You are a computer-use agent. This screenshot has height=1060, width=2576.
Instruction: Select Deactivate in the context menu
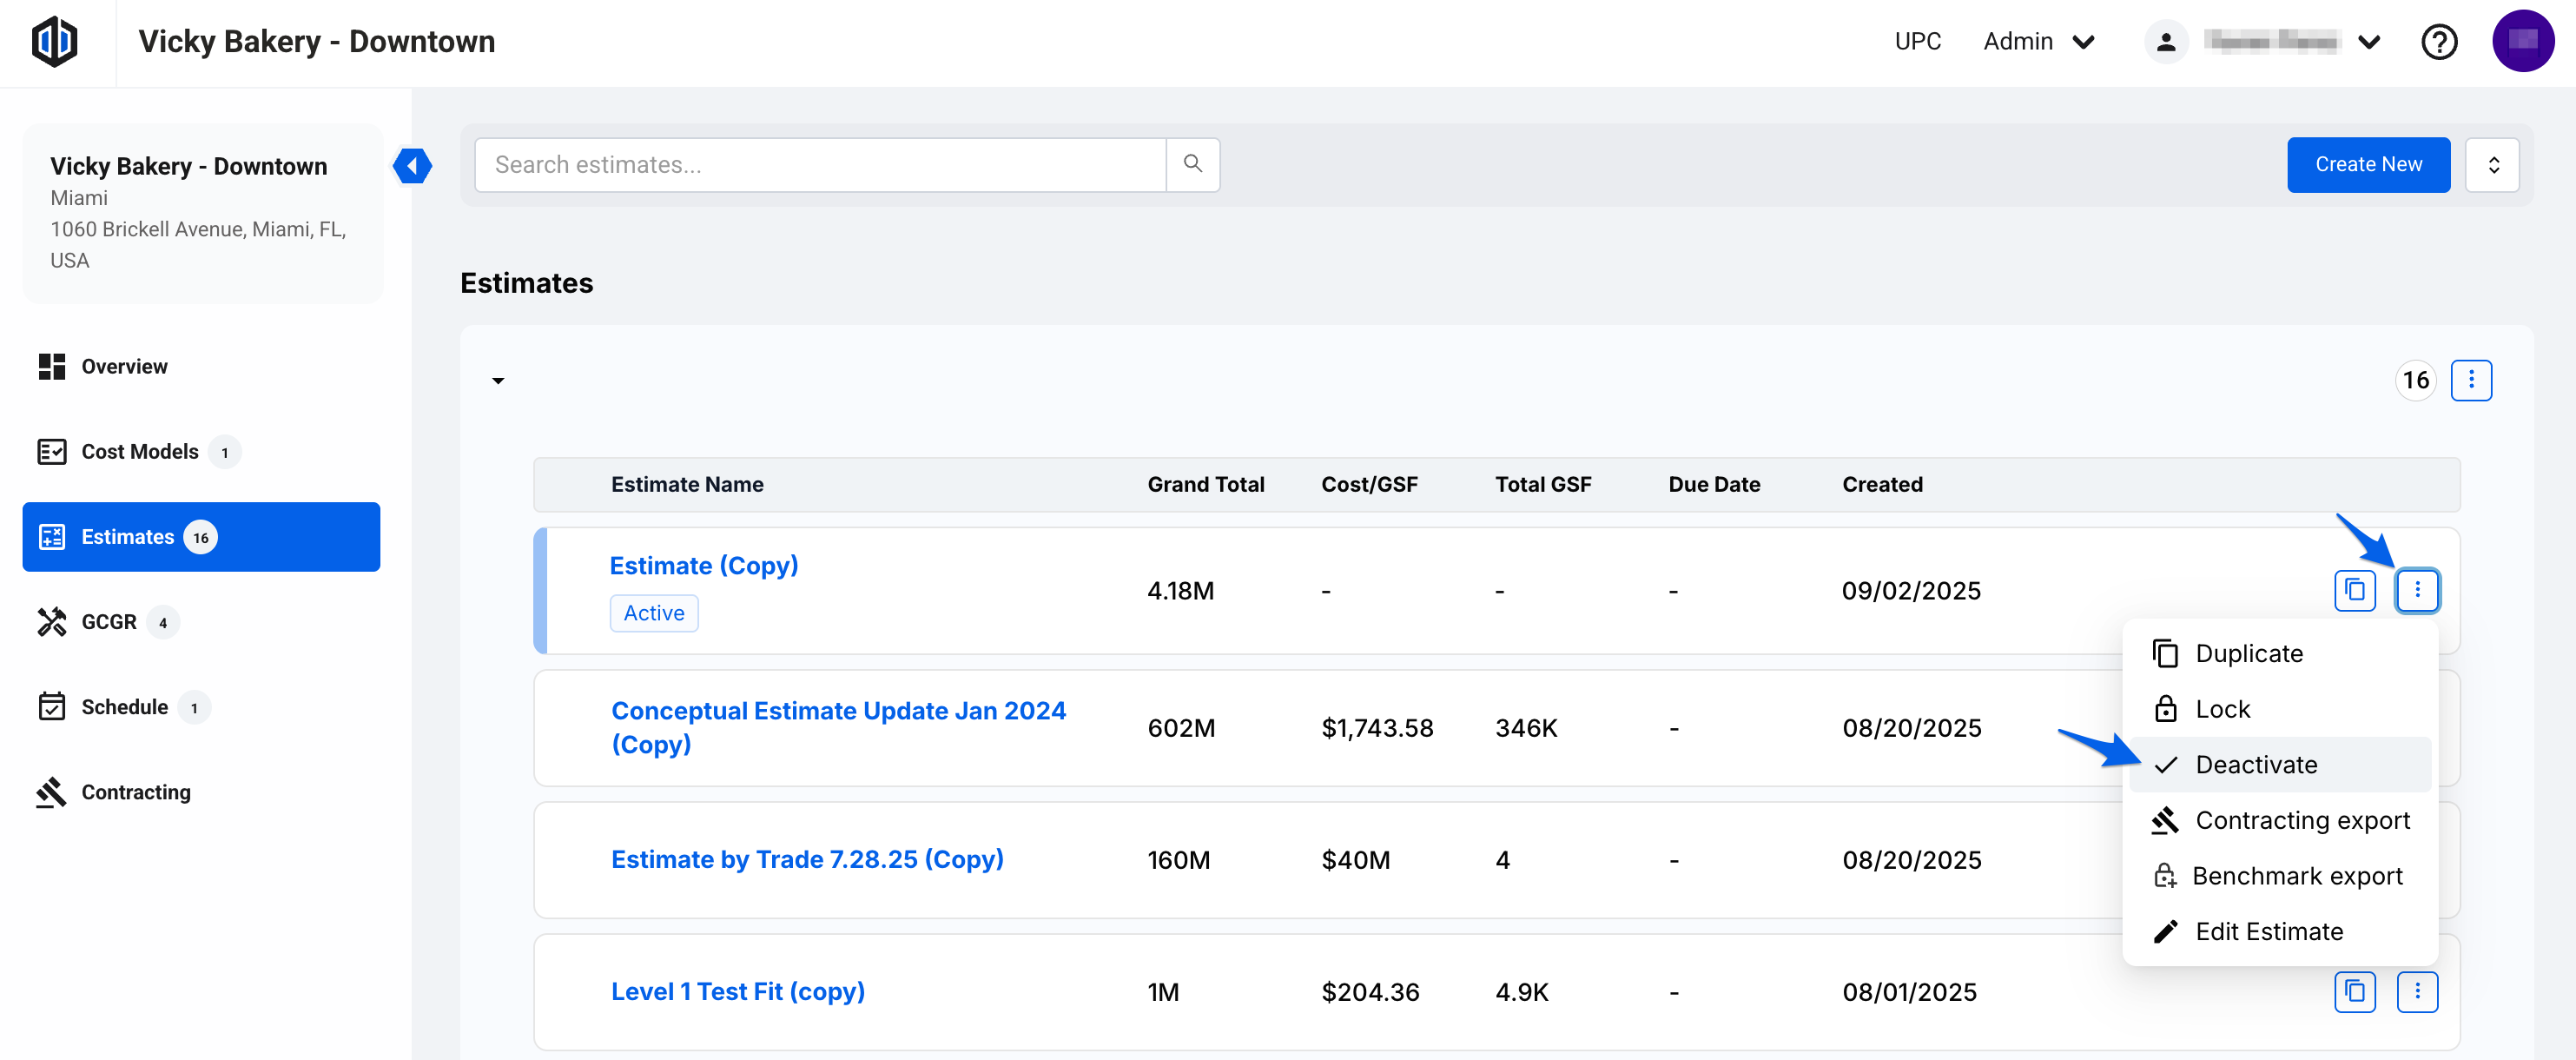[x=2279, y=765]
